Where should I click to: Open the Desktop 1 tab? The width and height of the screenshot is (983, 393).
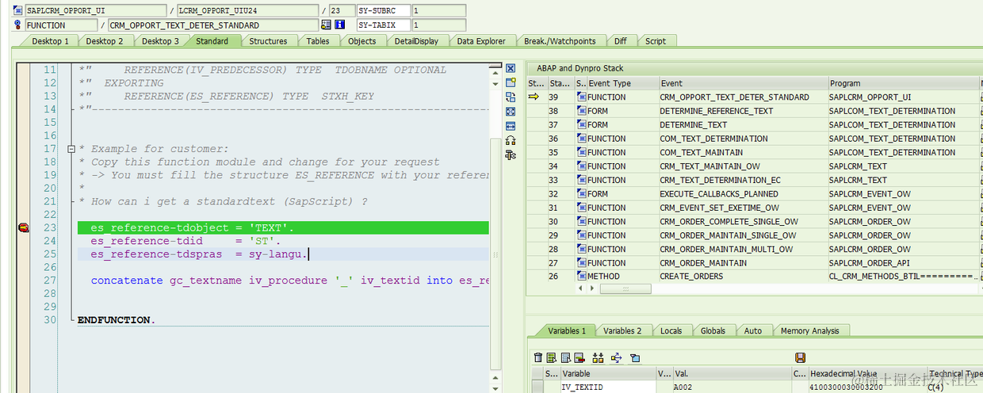click(50, 41)
